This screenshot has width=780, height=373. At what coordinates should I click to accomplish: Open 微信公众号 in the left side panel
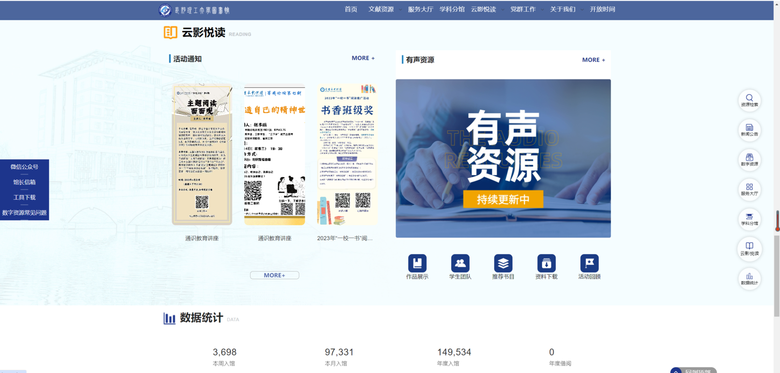24,167
